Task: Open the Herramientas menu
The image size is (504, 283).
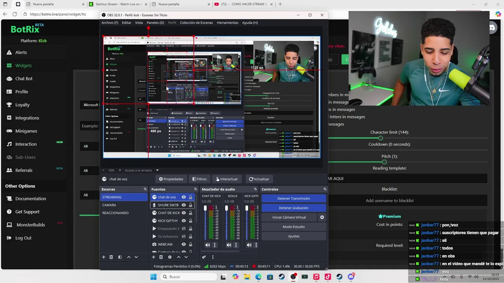Action: (x=228, y=22)
